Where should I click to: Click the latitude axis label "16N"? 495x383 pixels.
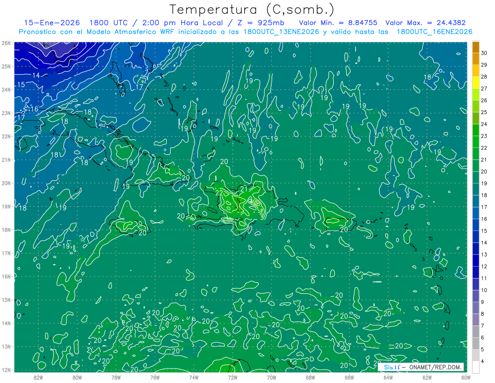pos(6,276)
